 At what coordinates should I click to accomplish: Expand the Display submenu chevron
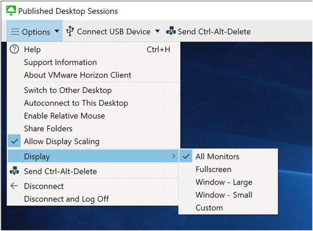coord(174,156)
